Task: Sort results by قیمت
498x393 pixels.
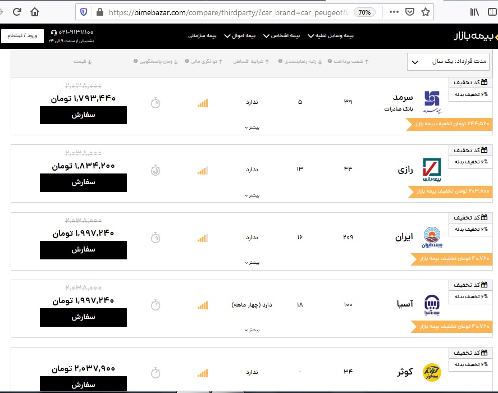Action: pyautogui.click(x=83, y=62)
